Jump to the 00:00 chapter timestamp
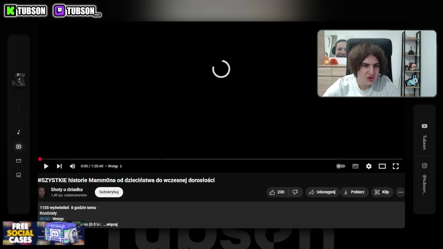This screenshot has height=249, width=443. coord(45,219)
